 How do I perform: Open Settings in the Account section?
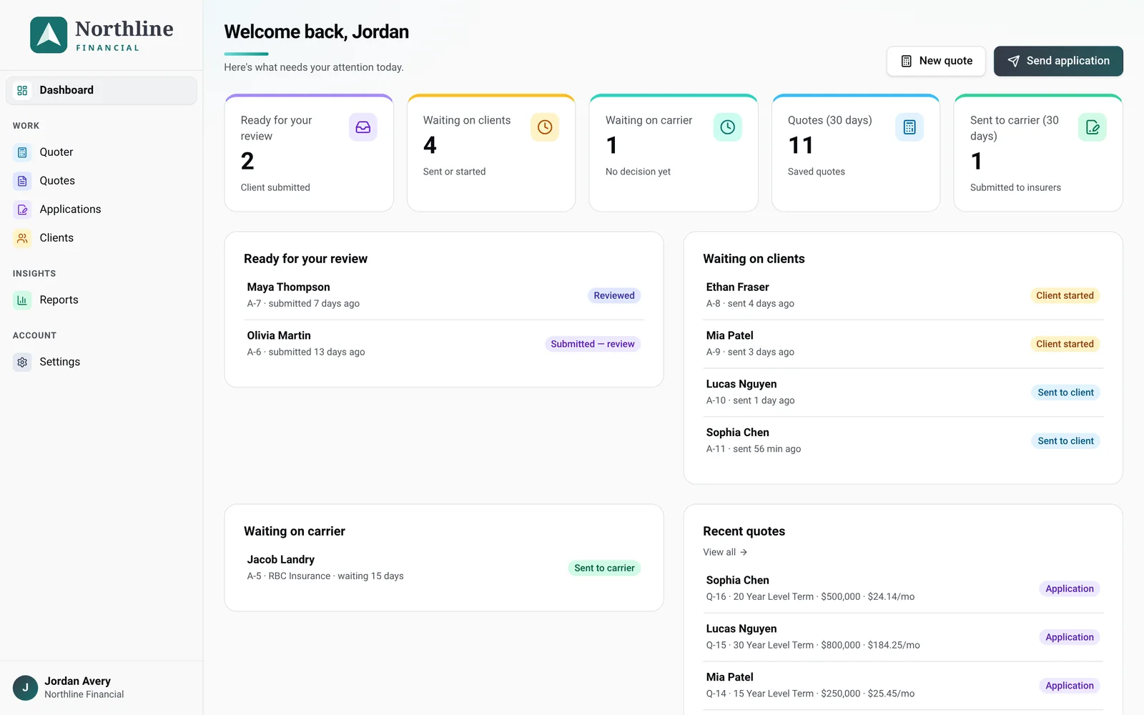[x=102, y=362]
